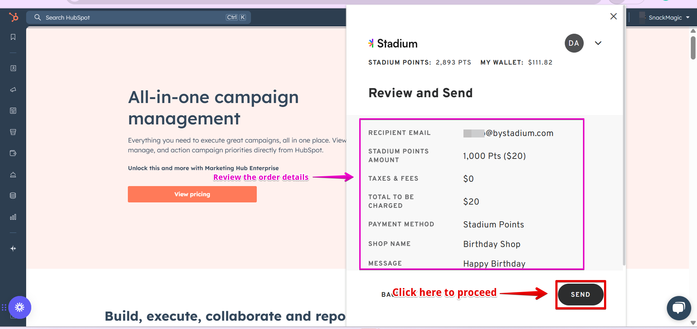
Task: Open the Bookmarks icon in the sidebar
Action: pyautogui.click(x=13, y=37)
